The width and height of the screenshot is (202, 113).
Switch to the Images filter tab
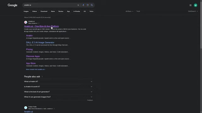[x=26, y=11]
